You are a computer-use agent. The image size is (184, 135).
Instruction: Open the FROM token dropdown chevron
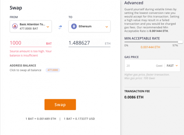(48, 27)
